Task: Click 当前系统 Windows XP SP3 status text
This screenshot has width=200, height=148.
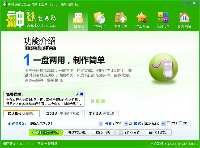Action: pos(174,144)
